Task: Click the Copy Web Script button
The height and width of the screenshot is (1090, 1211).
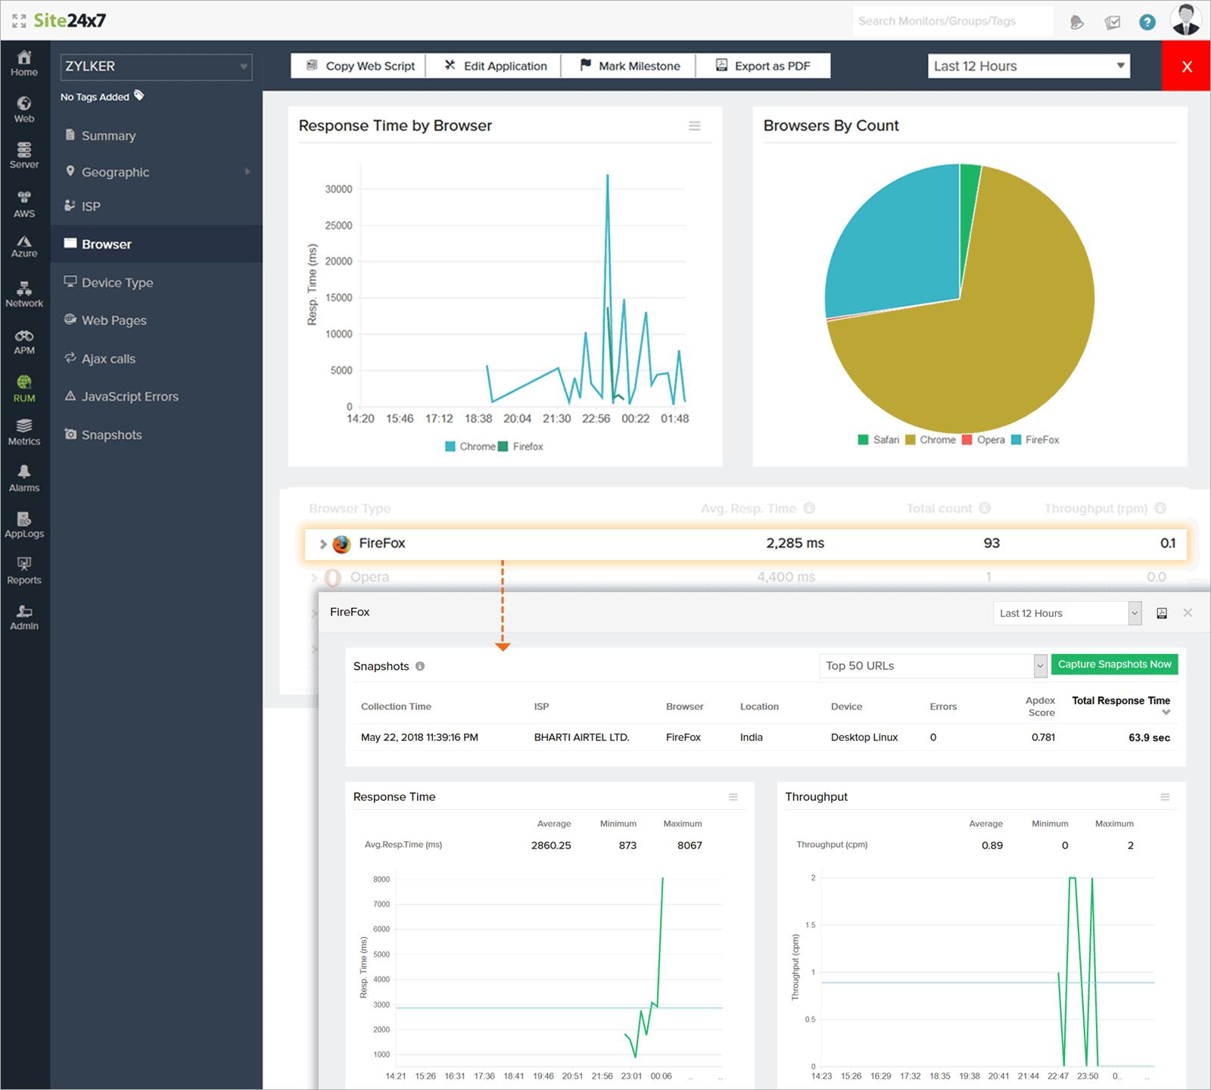Action: coord(359,66)
